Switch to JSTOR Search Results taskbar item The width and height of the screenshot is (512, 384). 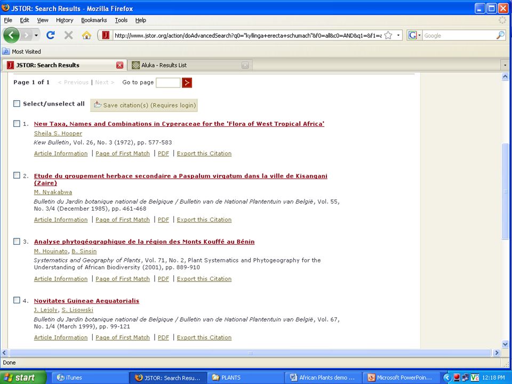click(x=168, y=378)
